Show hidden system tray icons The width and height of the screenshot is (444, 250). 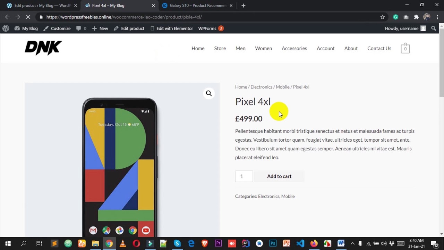[352, 243]
